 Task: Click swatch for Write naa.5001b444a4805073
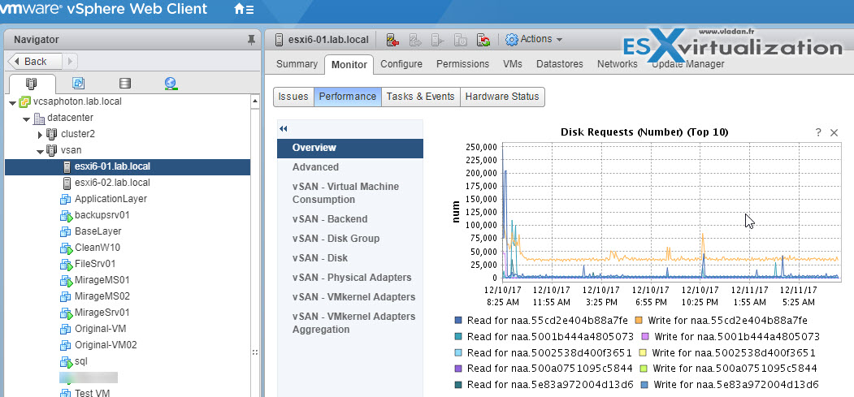point(646,337)
